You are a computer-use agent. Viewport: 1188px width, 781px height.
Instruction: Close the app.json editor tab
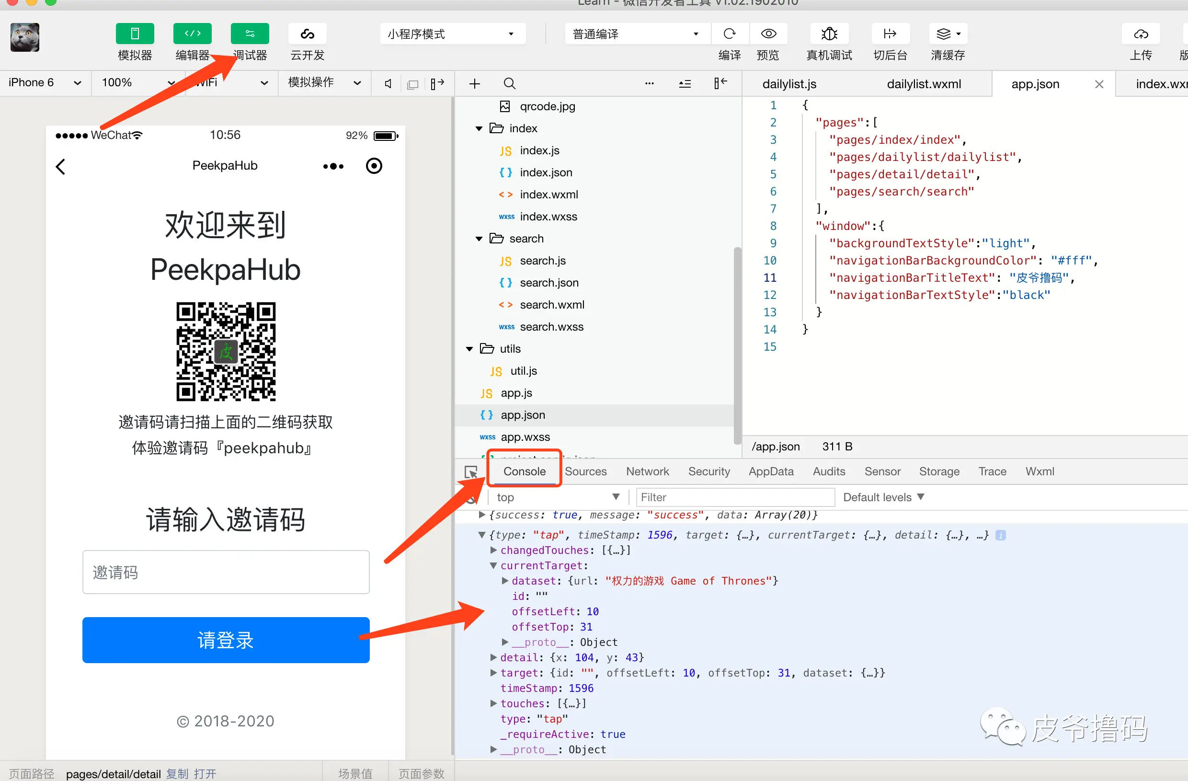[1099, 84]
